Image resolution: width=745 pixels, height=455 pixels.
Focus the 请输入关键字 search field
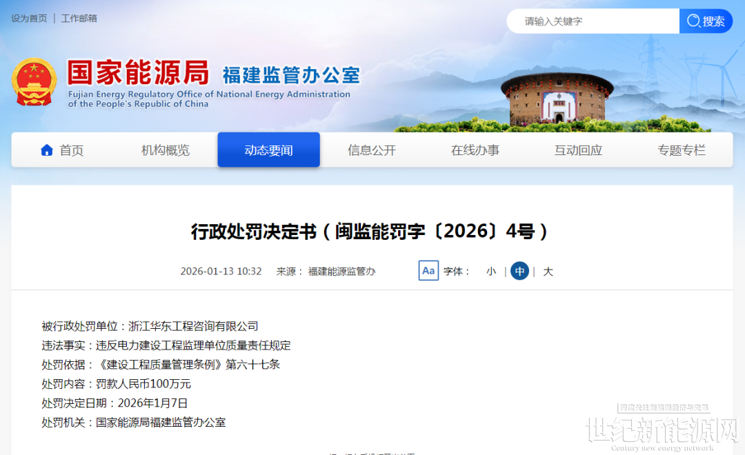coord(593,21)
